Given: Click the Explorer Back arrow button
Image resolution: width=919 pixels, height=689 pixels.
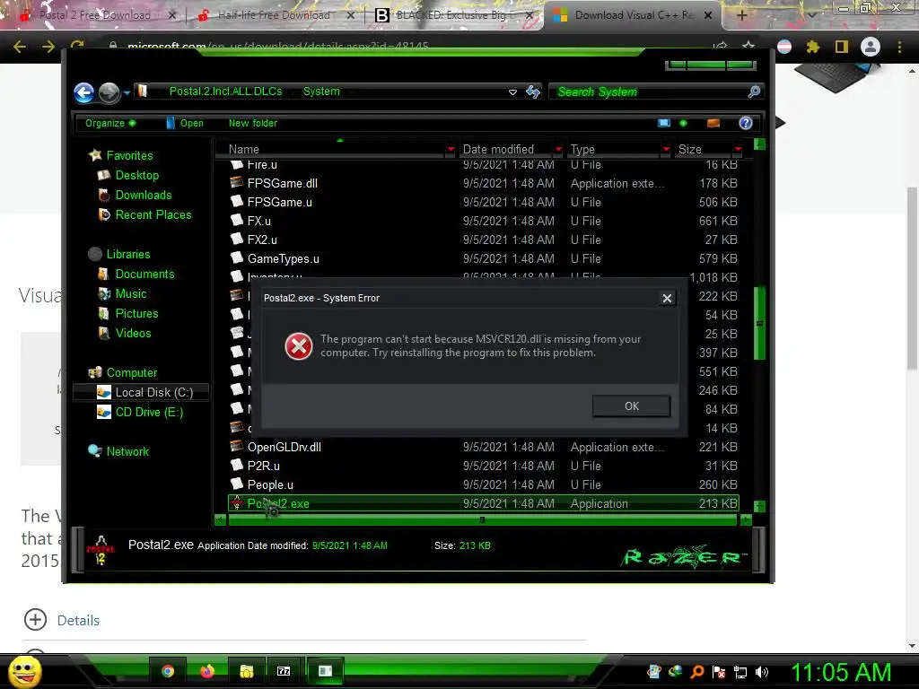Looking at the screenshot, I should click(83, 92).
